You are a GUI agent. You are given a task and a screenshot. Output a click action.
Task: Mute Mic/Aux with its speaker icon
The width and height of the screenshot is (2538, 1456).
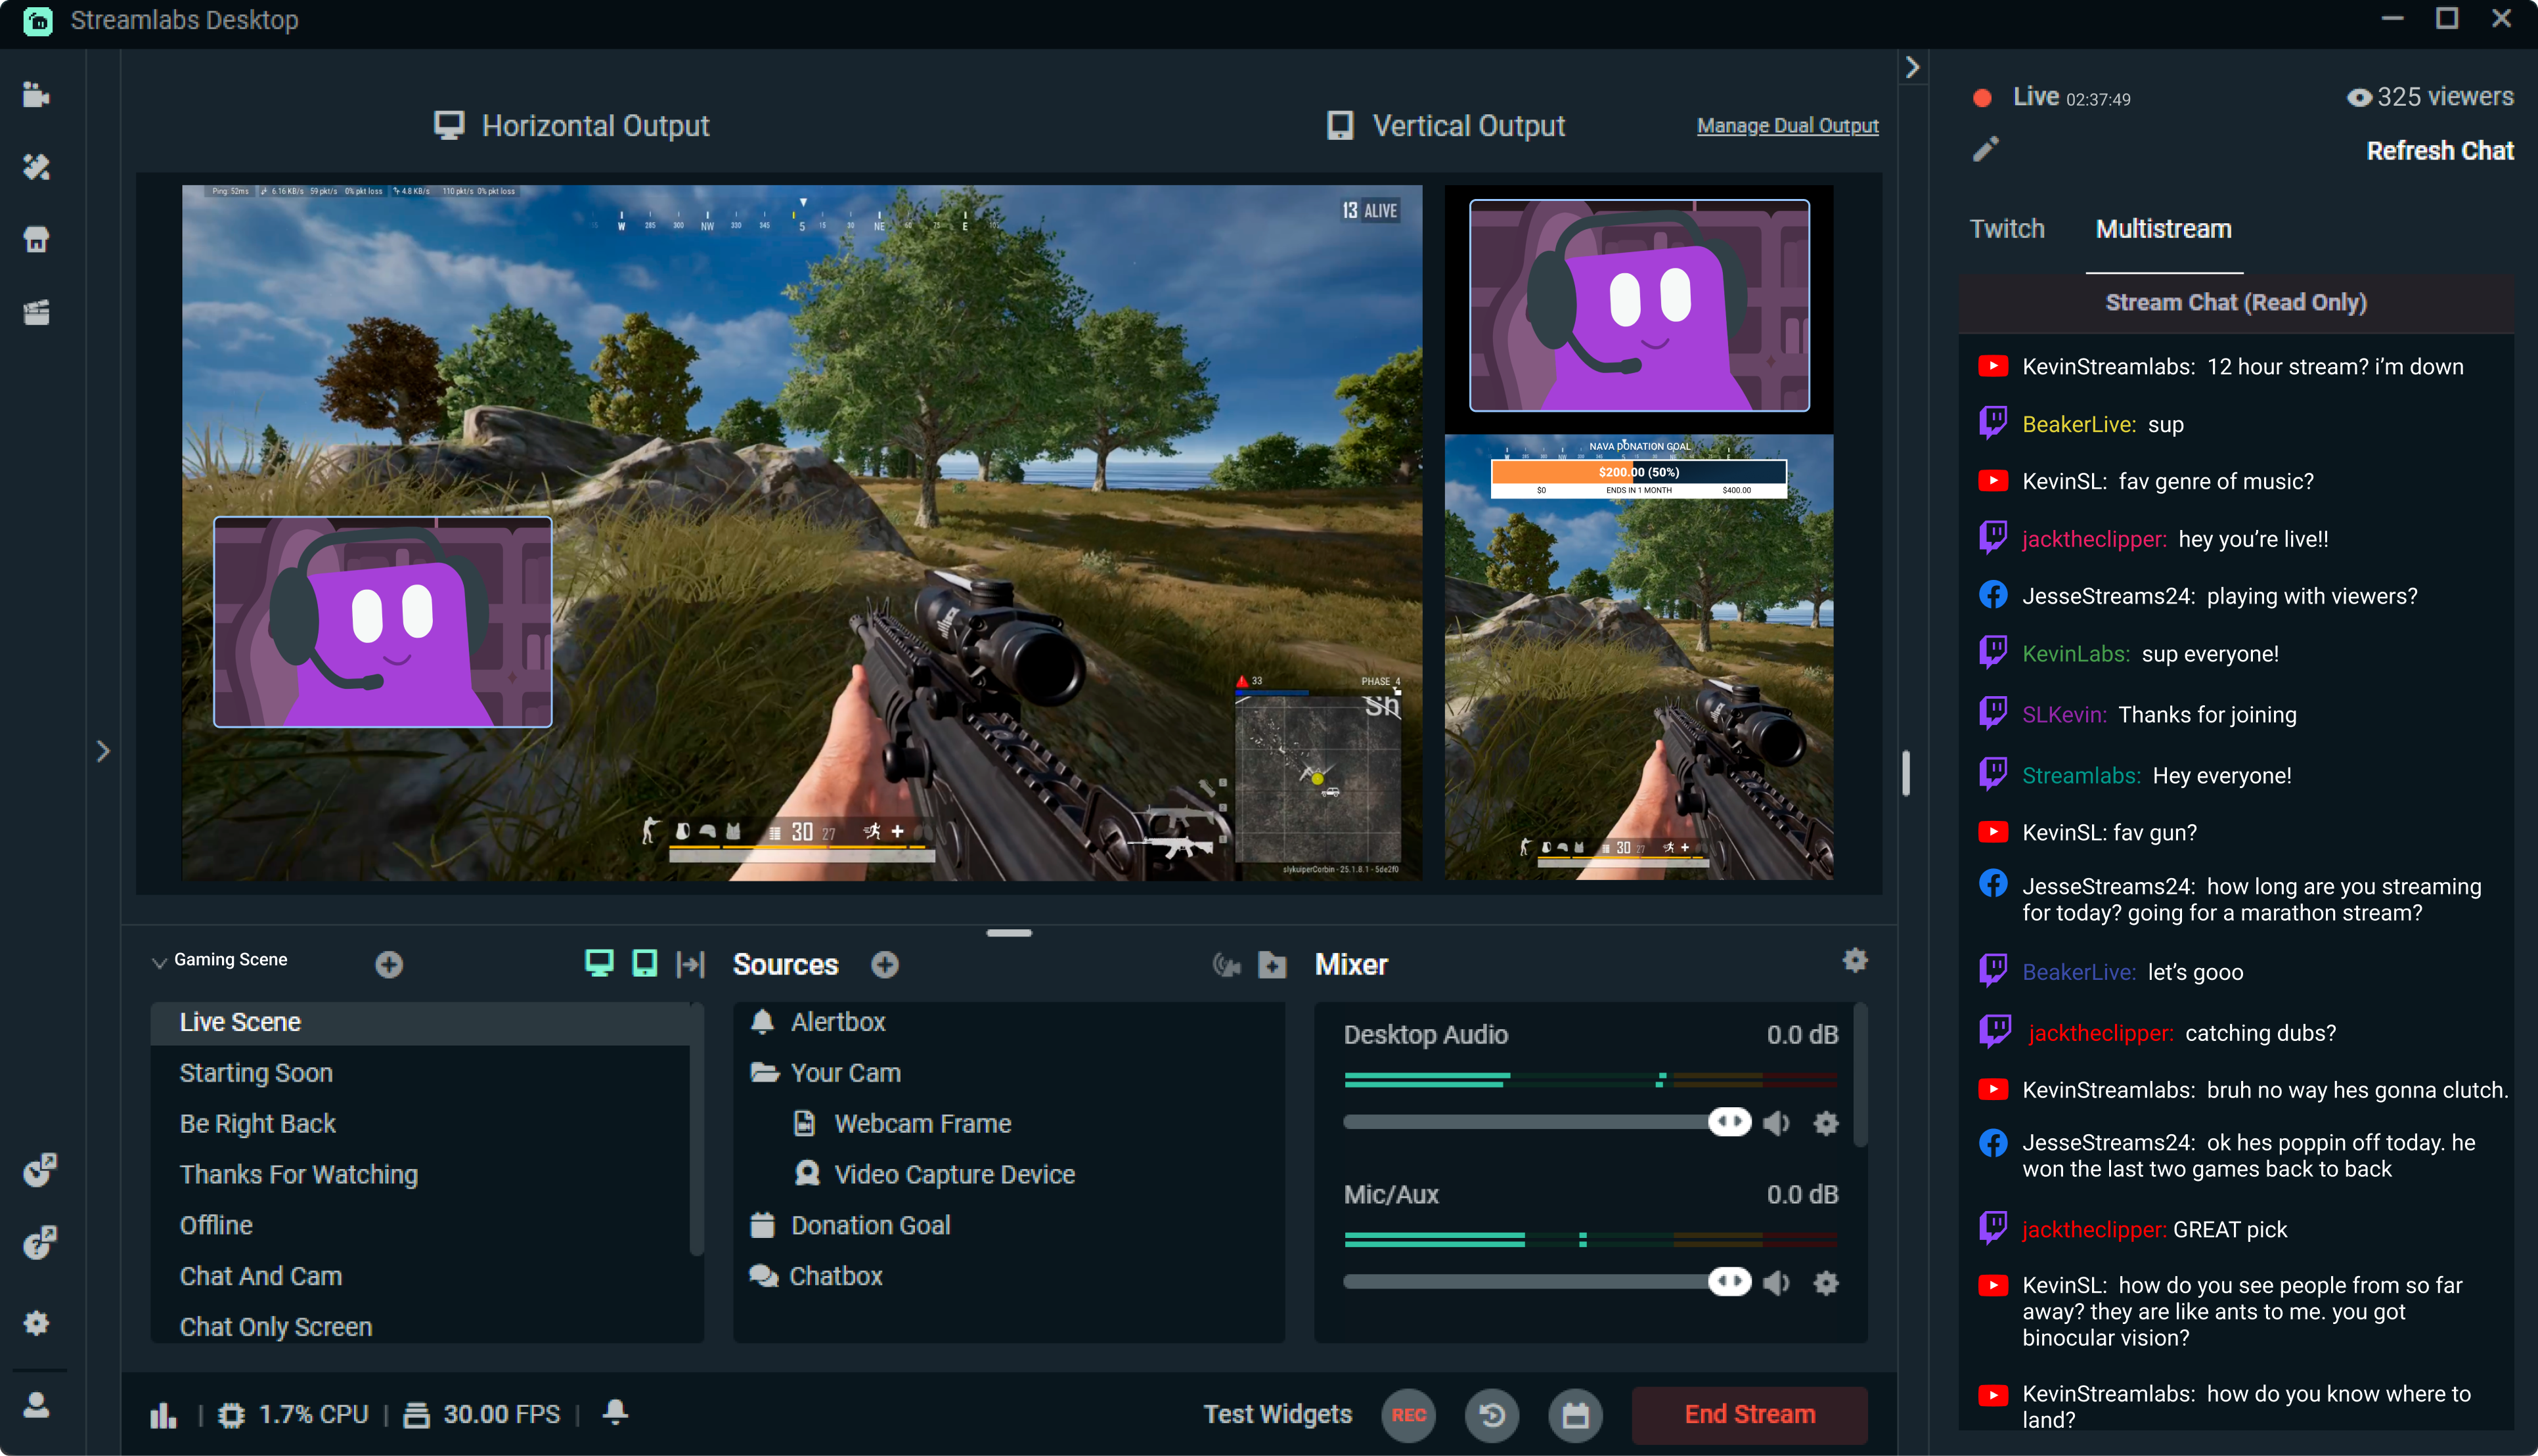point(1778,1281)
